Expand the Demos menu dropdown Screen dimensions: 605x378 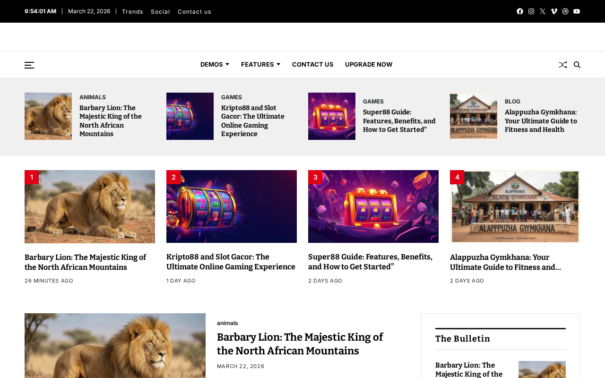click(215, 64)
